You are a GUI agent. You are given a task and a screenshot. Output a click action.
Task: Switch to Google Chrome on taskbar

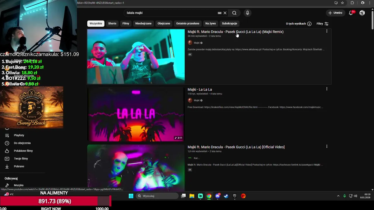coord(209,196)
